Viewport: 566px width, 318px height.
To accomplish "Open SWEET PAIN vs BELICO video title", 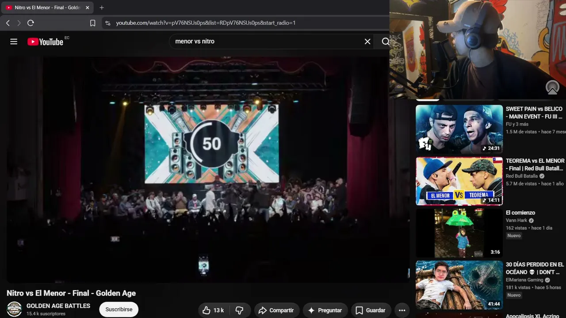I will point(534,113).
